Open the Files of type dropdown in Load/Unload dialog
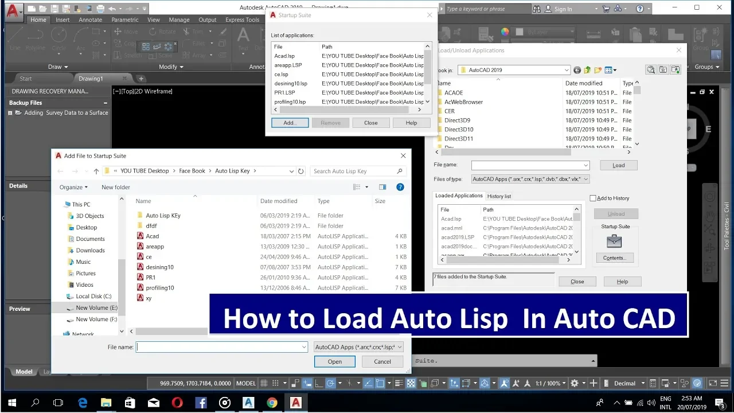Viewport: 734px width, 413px height. tap(585, 179)
